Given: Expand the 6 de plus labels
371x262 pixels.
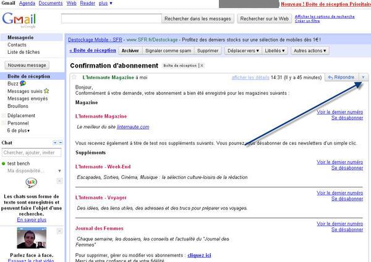Looking at the screenshot, I should pos(19,131).
